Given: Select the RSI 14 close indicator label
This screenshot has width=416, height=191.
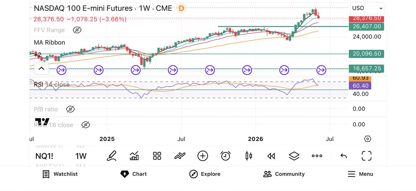Looking at the screenshot, I should [51, 84].
